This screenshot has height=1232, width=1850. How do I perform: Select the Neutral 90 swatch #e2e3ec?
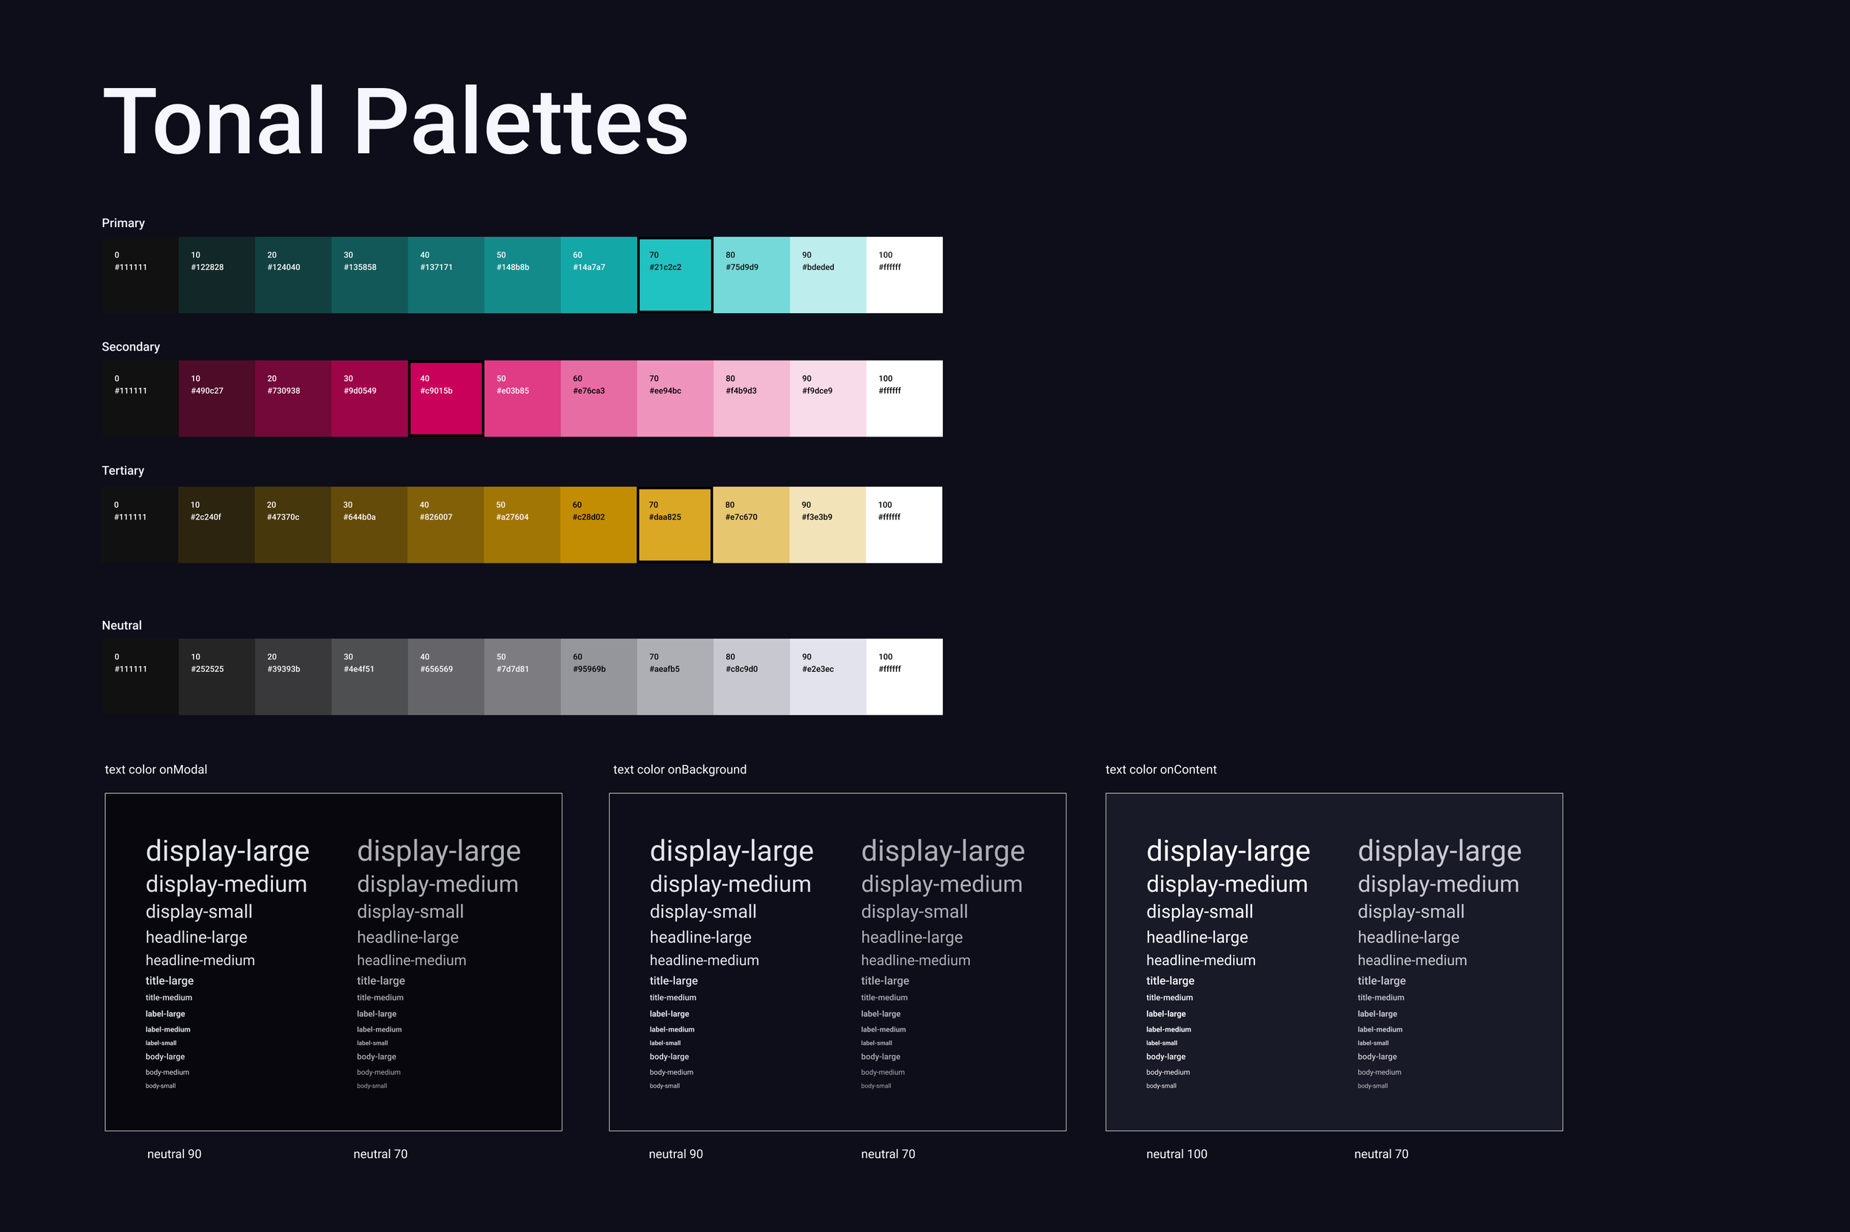pyautogui.click(x=827, y=676)
